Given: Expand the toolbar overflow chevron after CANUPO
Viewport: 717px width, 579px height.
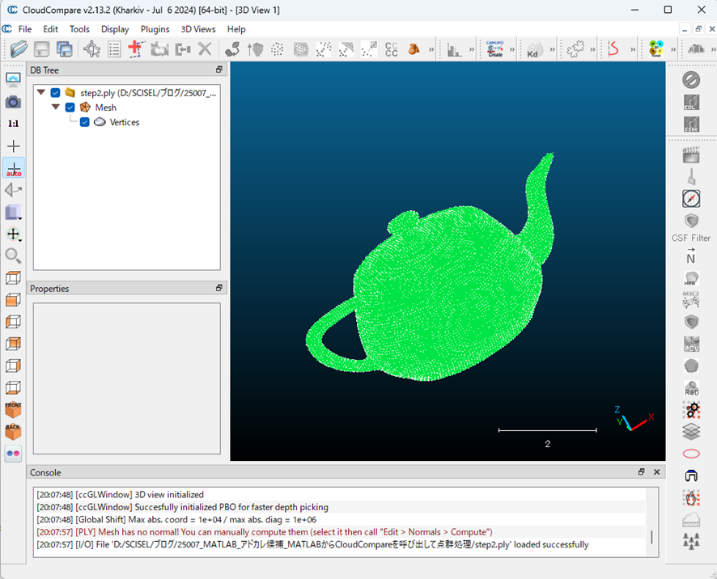Looking at the screenshot, I should 512,49.
